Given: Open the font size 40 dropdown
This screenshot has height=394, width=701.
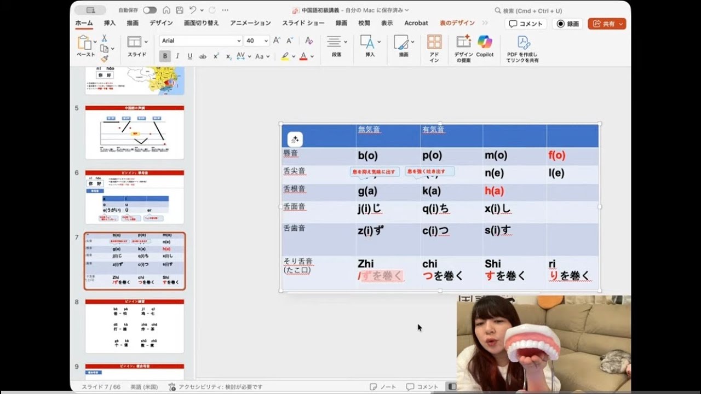Looking at the screenshot, I should (x=266, y=40).
